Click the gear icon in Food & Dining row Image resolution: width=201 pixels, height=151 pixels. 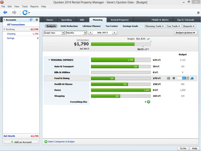pos(174,78)
